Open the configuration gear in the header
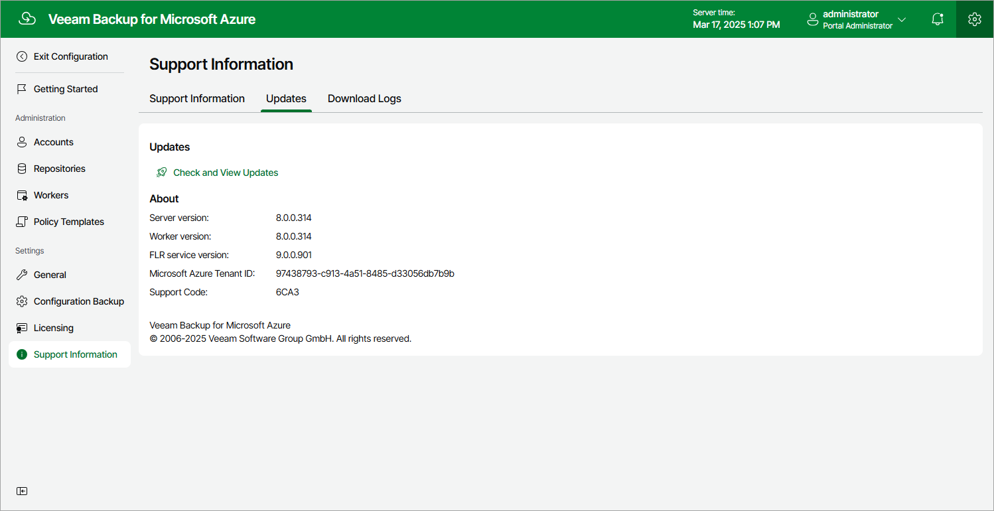This screenshot has height=511, width=994. (975, 19)
